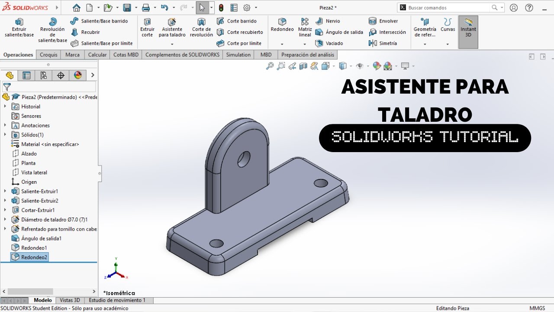Click the Section view icon

click(303, 66)
